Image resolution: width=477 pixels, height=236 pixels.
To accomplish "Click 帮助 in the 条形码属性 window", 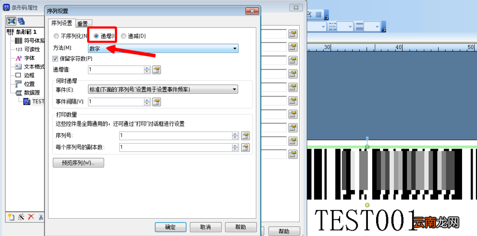I will [284, 231].
